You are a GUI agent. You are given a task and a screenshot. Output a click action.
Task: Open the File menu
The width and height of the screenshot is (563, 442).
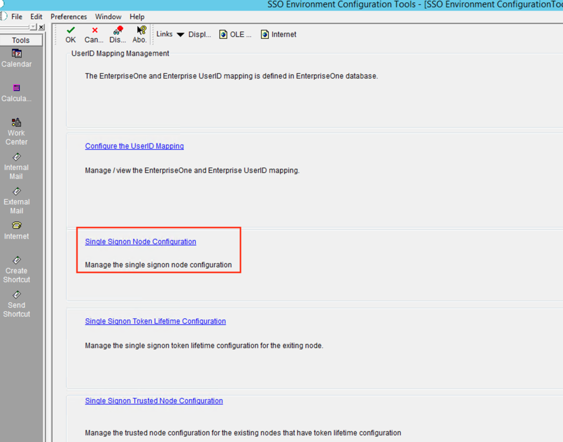click(16, 16)
